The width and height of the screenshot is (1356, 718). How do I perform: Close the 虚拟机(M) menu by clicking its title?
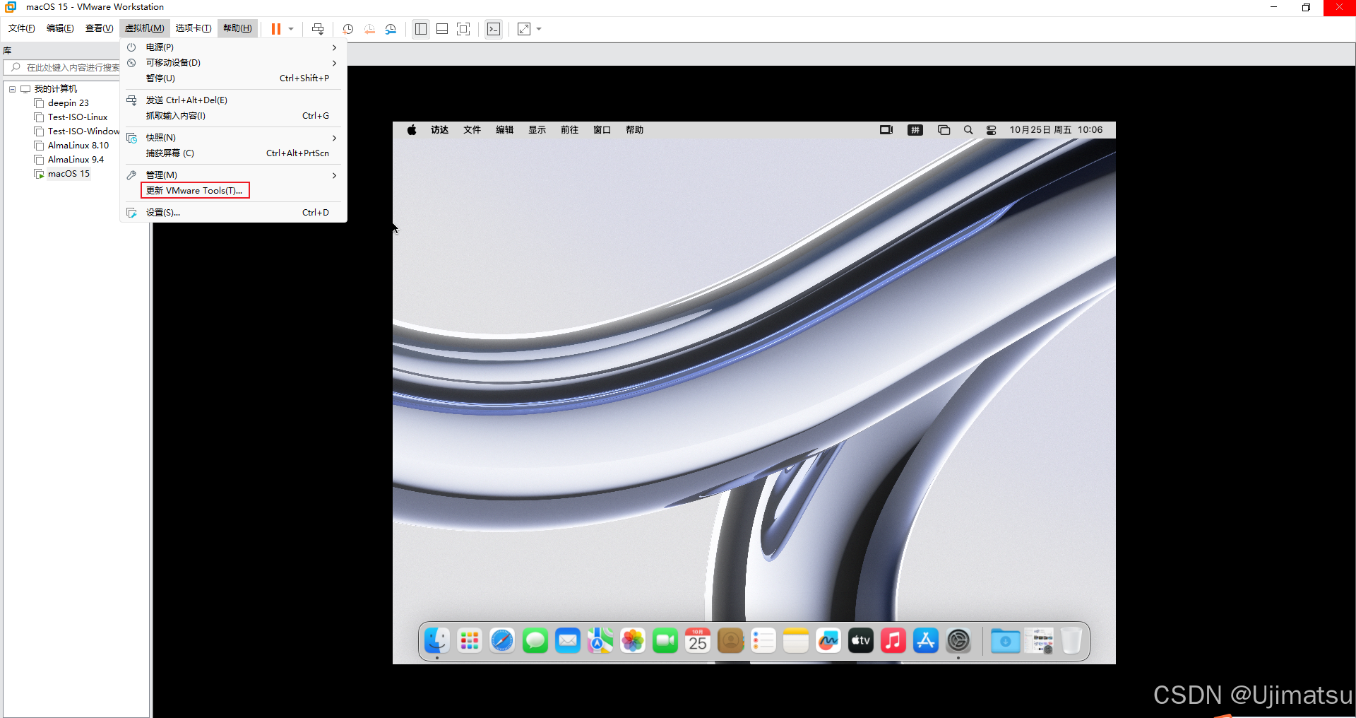click(x=144, y=28)
